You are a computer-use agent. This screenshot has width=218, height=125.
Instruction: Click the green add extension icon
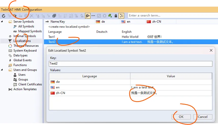[110, 16]
